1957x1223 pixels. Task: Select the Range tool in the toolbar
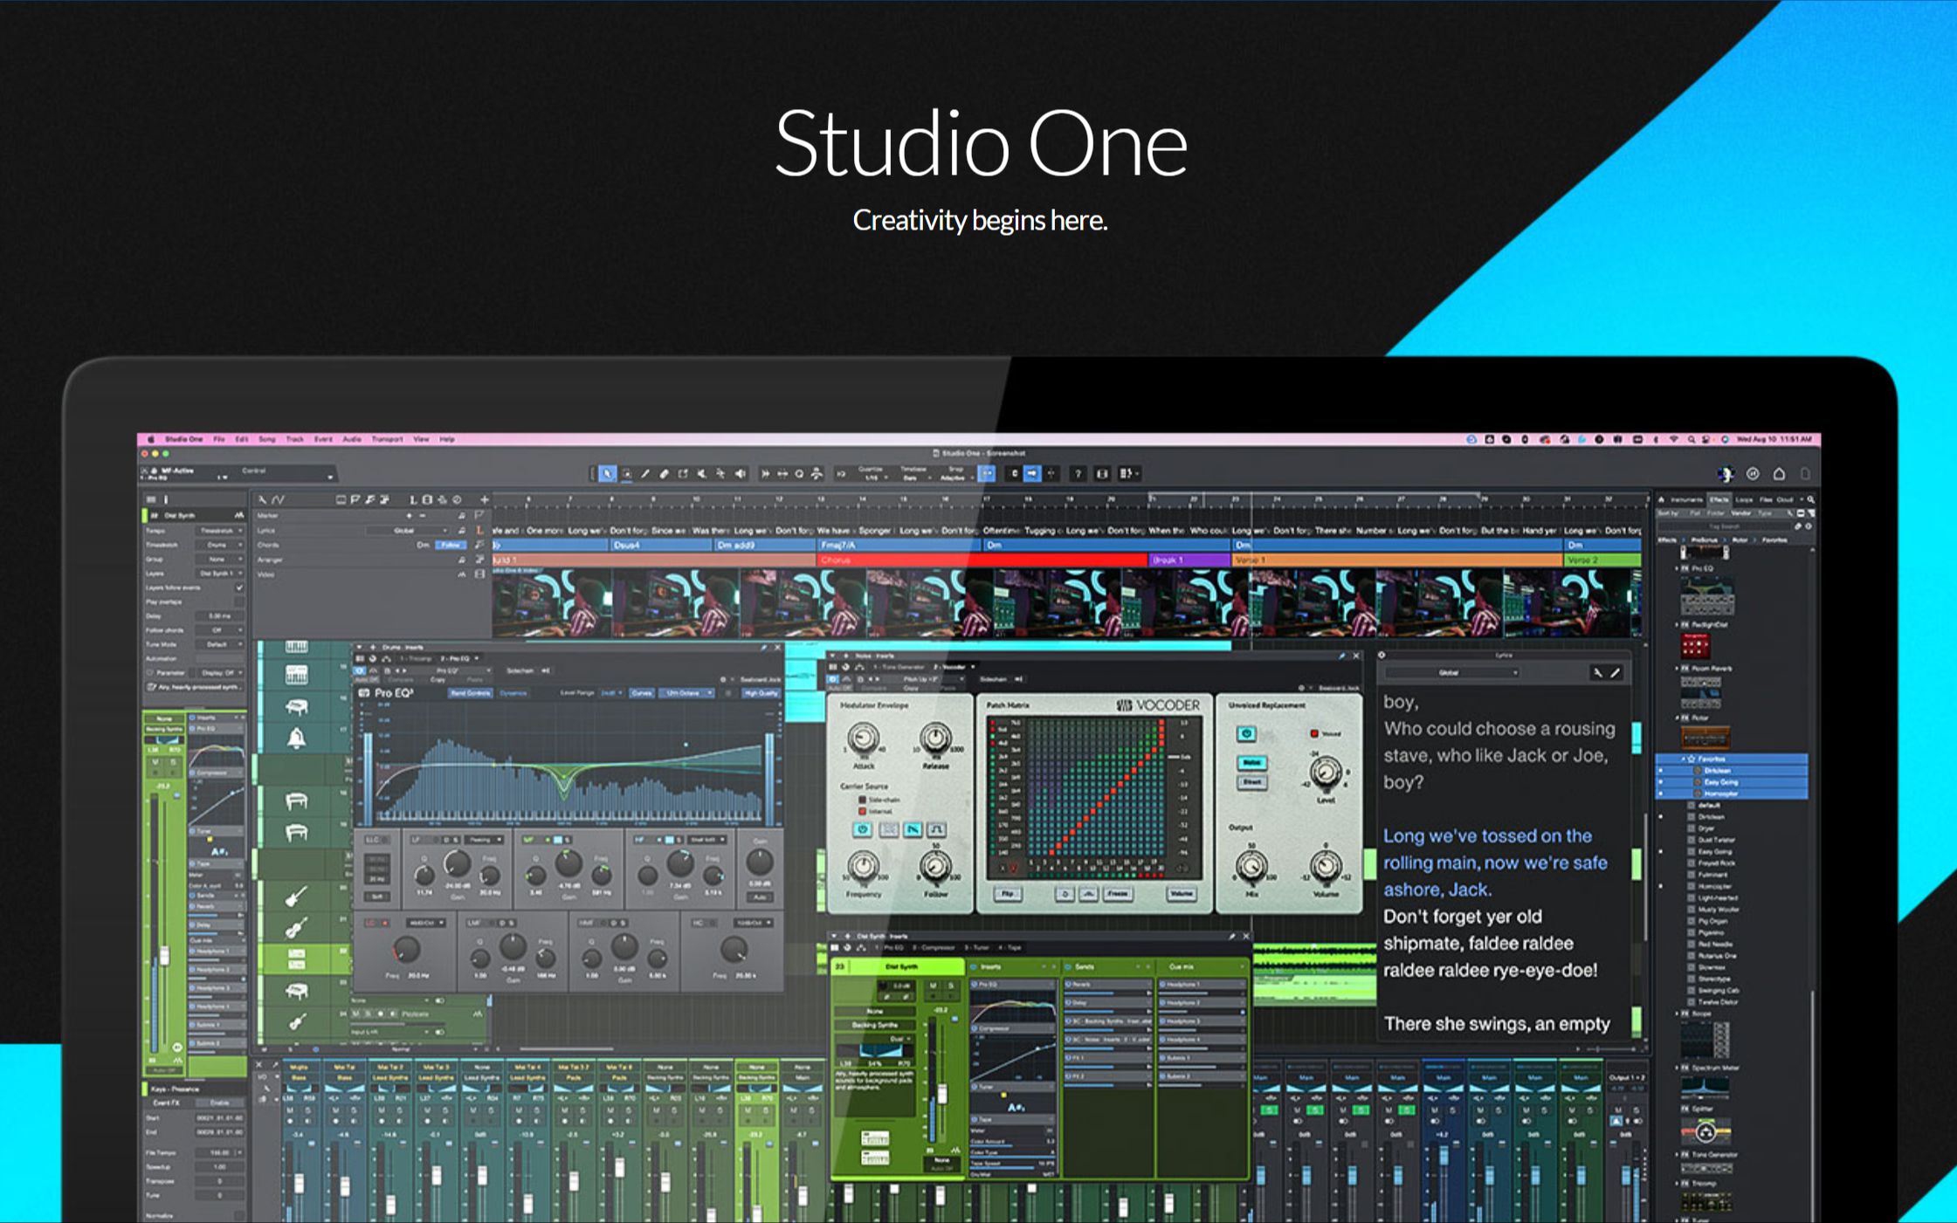(x=626, y=474)
